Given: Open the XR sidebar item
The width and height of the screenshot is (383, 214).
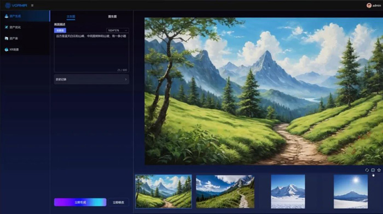Looking at the screenshot, I should [x=25, y=50].
